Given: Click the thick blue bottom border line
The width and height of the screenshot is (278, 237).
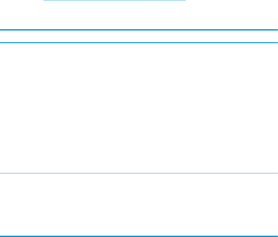Looking at the screenshot, I should pos(139,236).
